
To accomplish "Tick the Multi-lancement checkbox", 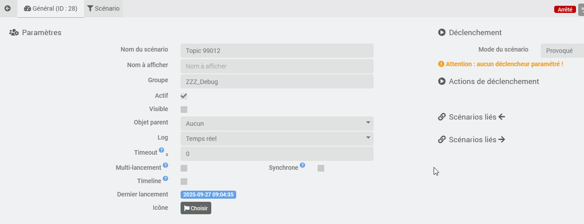I will click(x=184, y=168).
